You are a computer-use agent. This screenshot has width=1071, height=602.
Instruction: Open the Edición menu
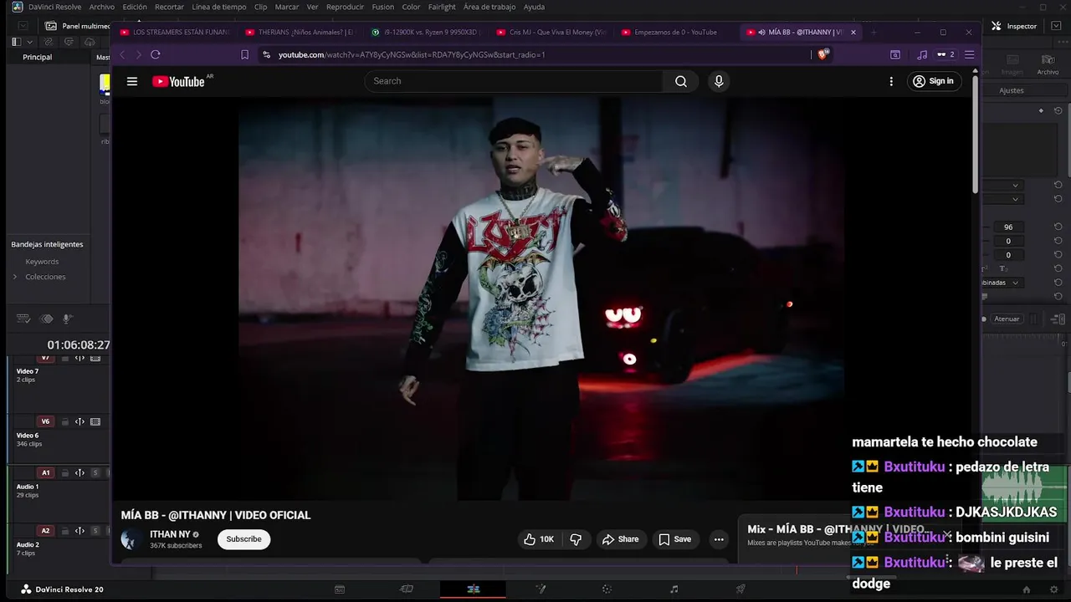pyautogui.click(x=135, y=7)
